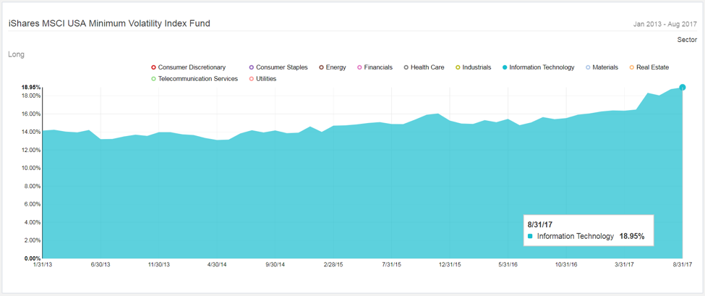Screen dimensions: 705x296
Task: Click the 10/31/16 x-axis date
Action: [566, 264]
